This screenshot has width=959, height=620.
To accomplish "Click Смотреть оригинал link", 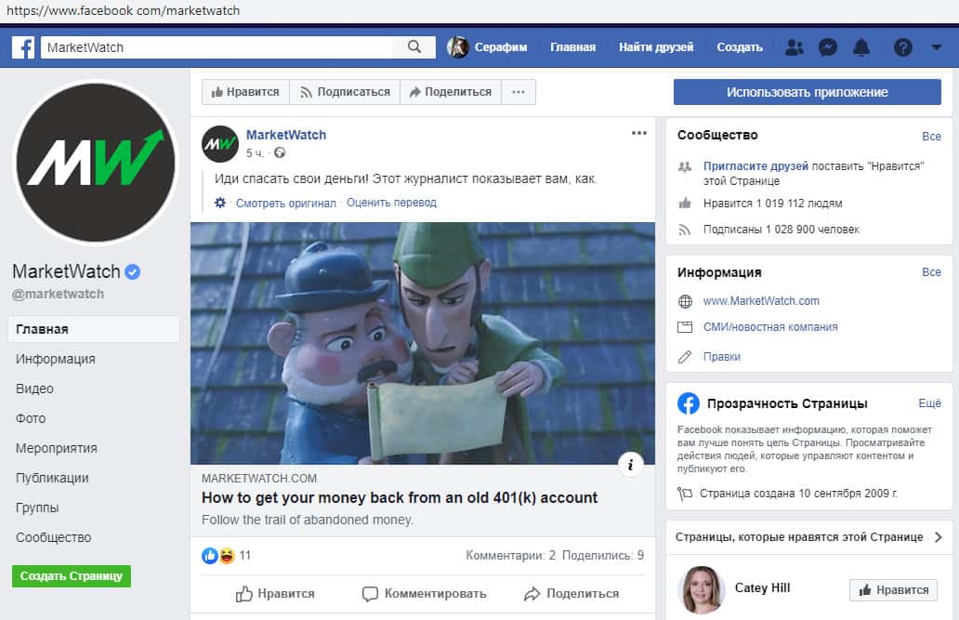I will point(286,203).
